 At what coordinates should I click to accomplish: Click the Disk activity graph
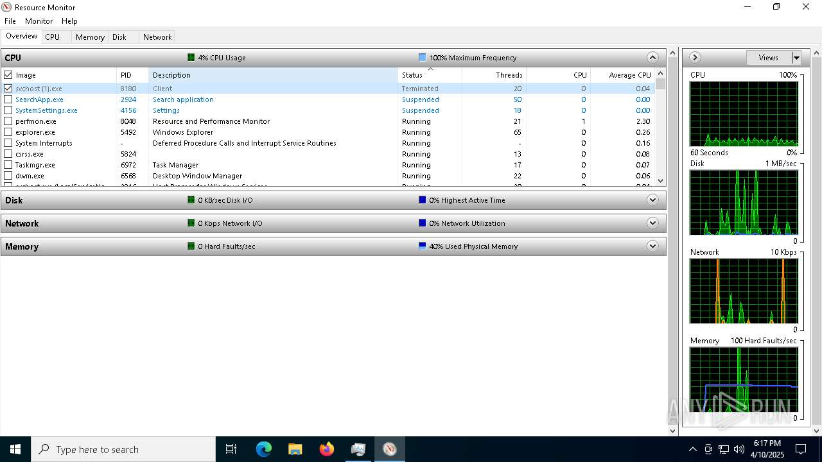click(744, 203)
